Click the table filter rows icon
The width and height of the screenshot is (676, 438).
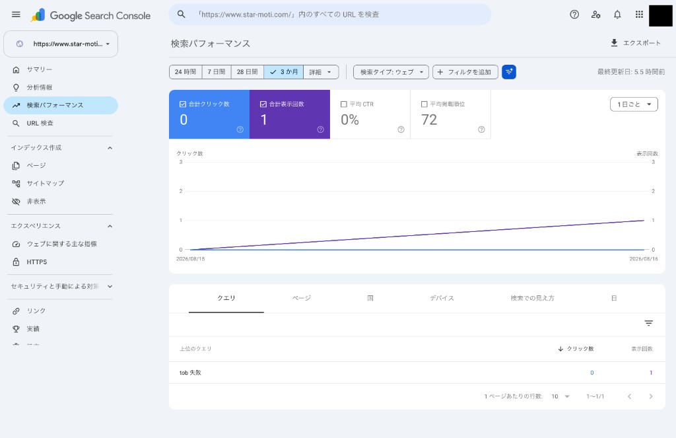pyautogui.click(x=648, y=323)
